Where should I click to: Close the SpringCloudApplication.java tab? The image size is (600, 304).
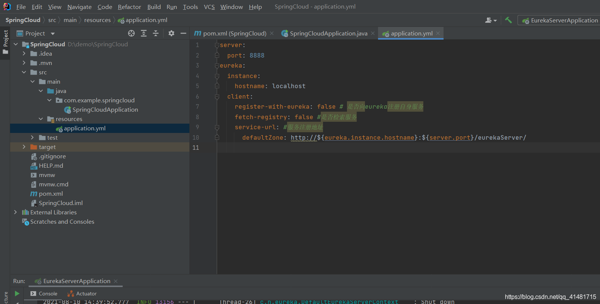(373, 33)
